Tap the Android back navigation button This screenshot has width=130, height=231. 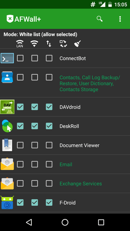29,222
